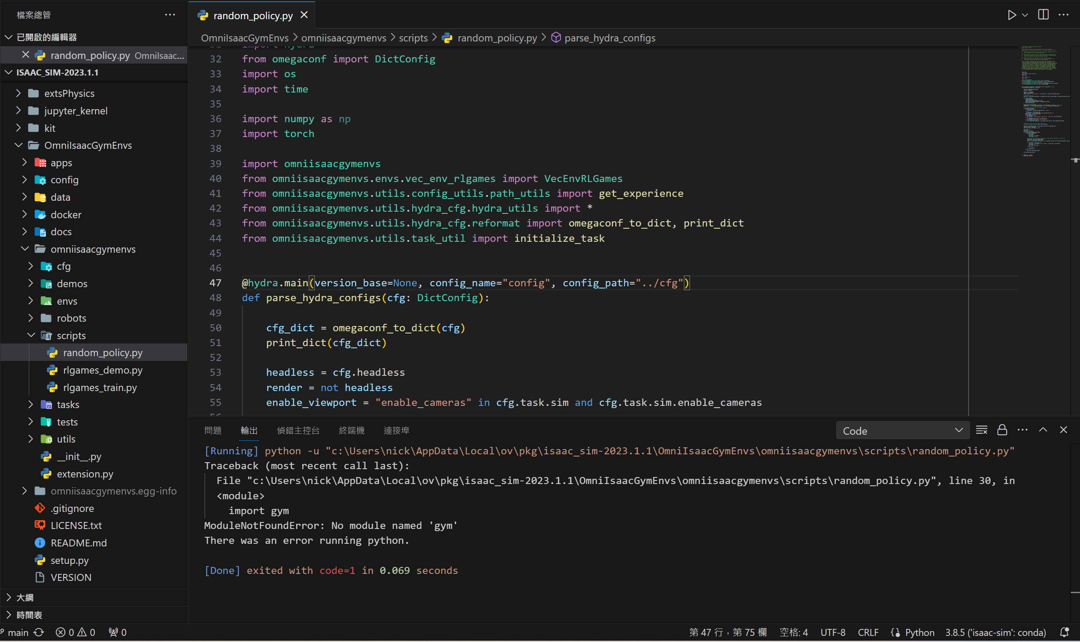Click the errors and warnings status icon
Screen dimensions: 1080x642
tap(75, 632)
